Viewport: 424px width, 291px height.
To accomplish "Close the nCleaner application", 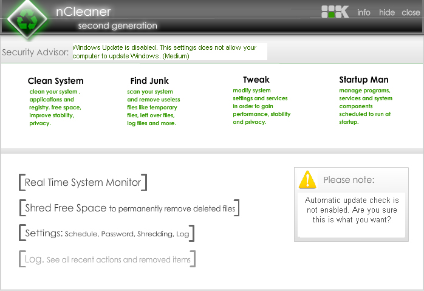I will click(411, 12).
